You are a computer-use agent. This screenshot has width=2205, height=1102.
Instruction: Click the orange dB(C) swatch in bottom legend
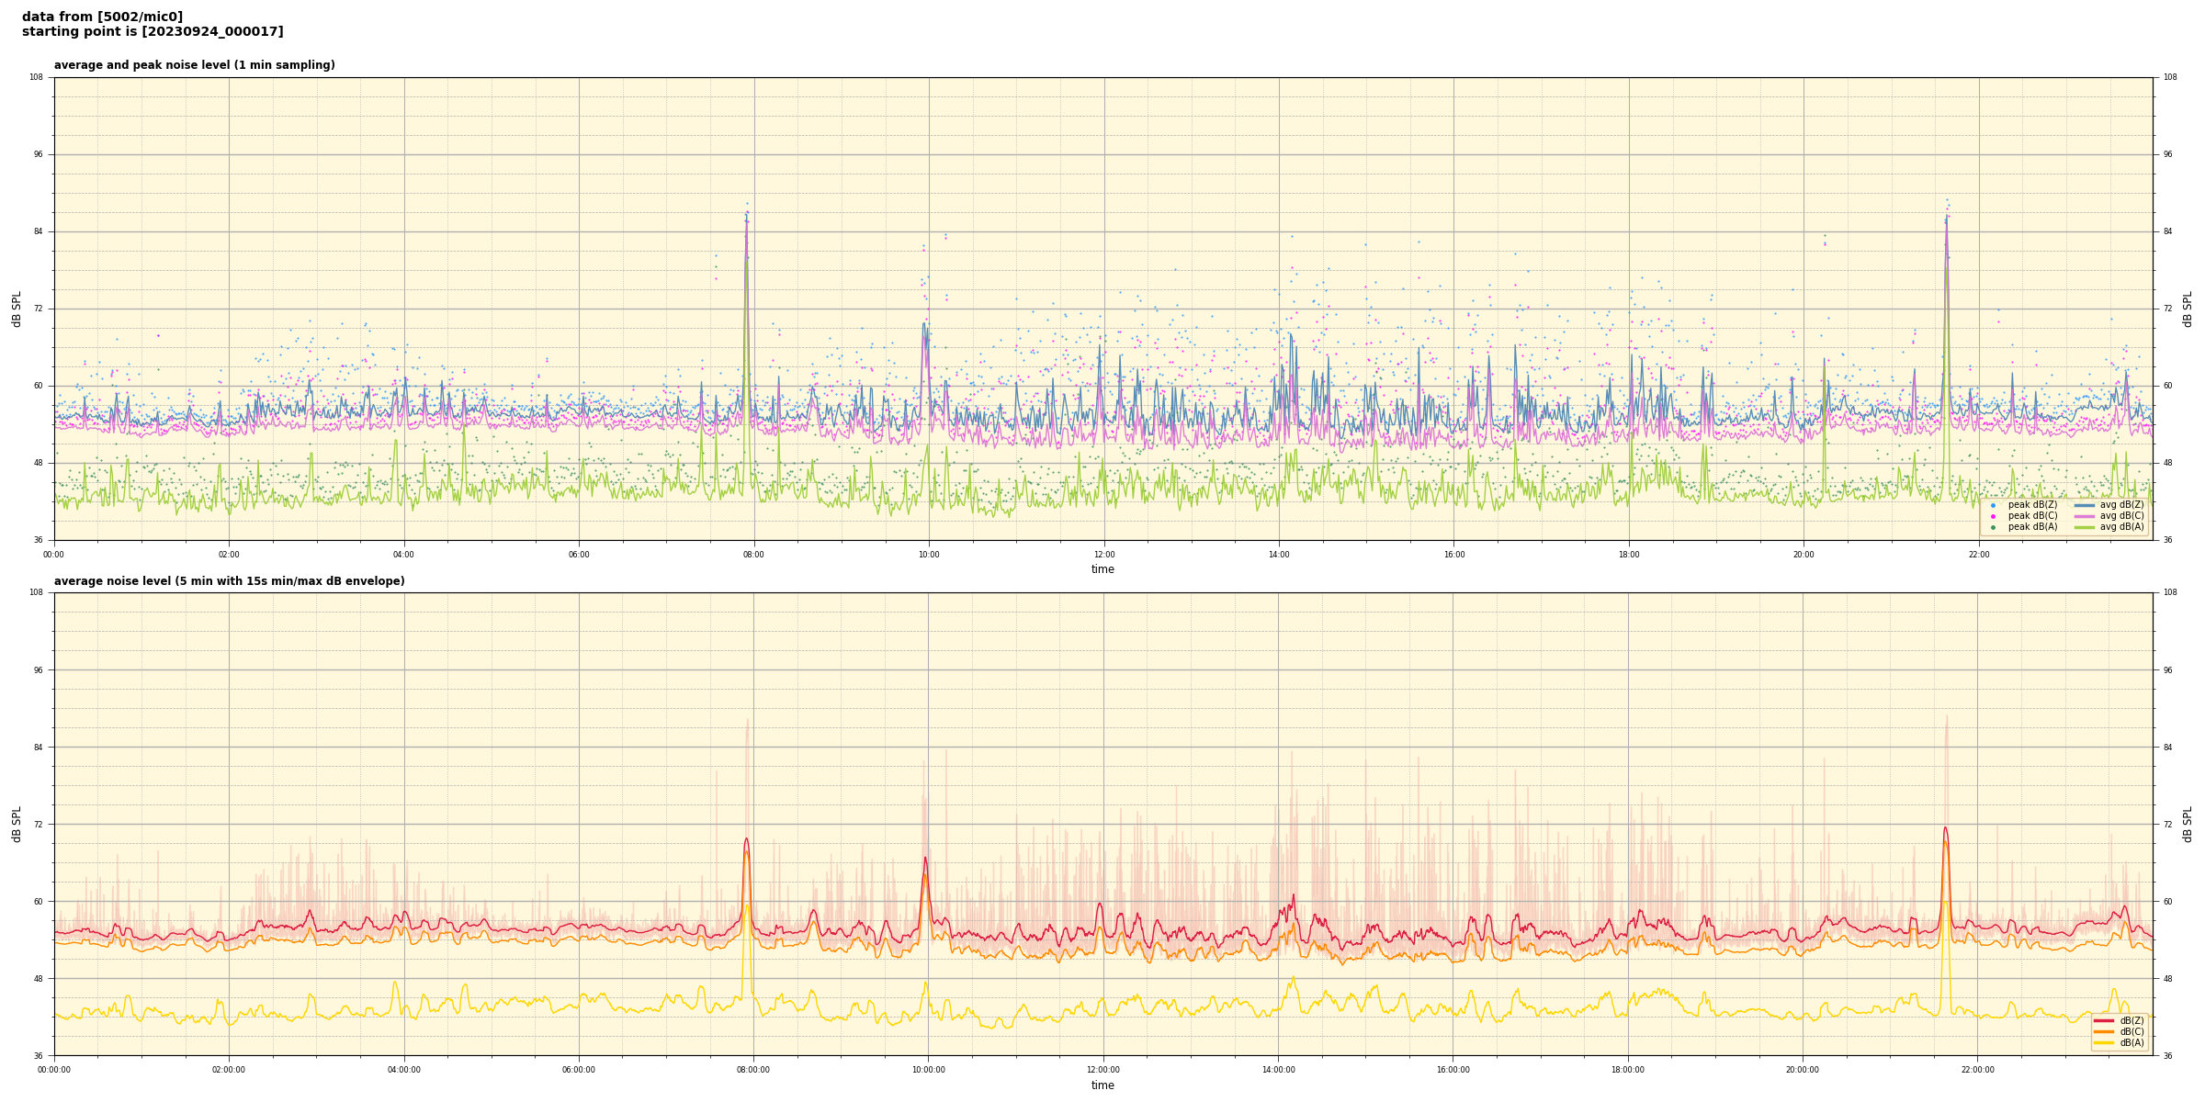click(x=2104, y=1031)
